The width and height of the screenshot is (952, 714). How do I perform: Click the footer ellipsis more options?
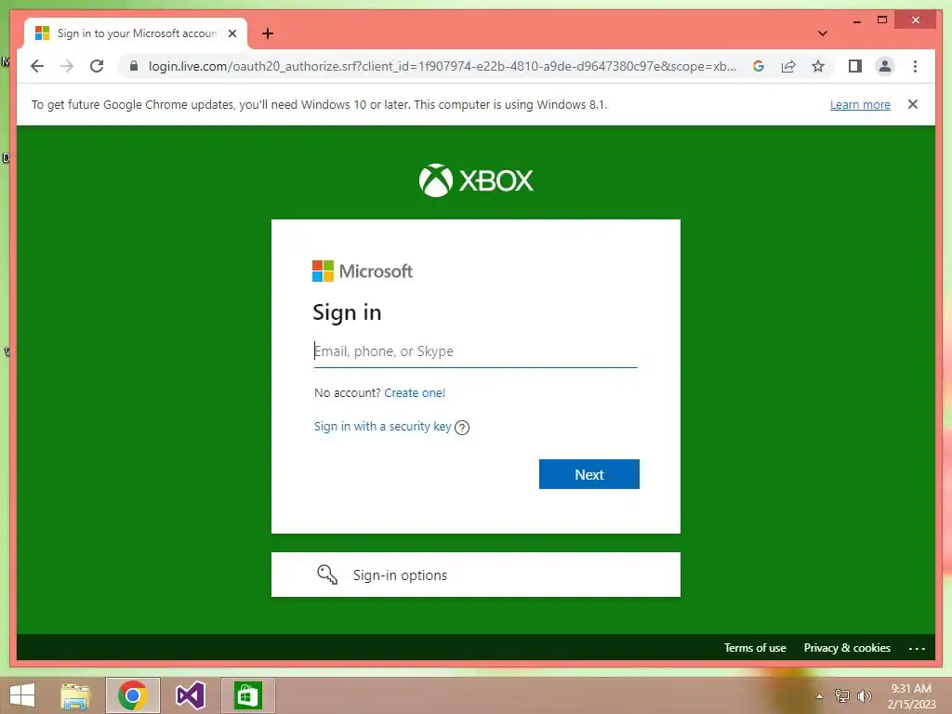click(x=917, y=648)
